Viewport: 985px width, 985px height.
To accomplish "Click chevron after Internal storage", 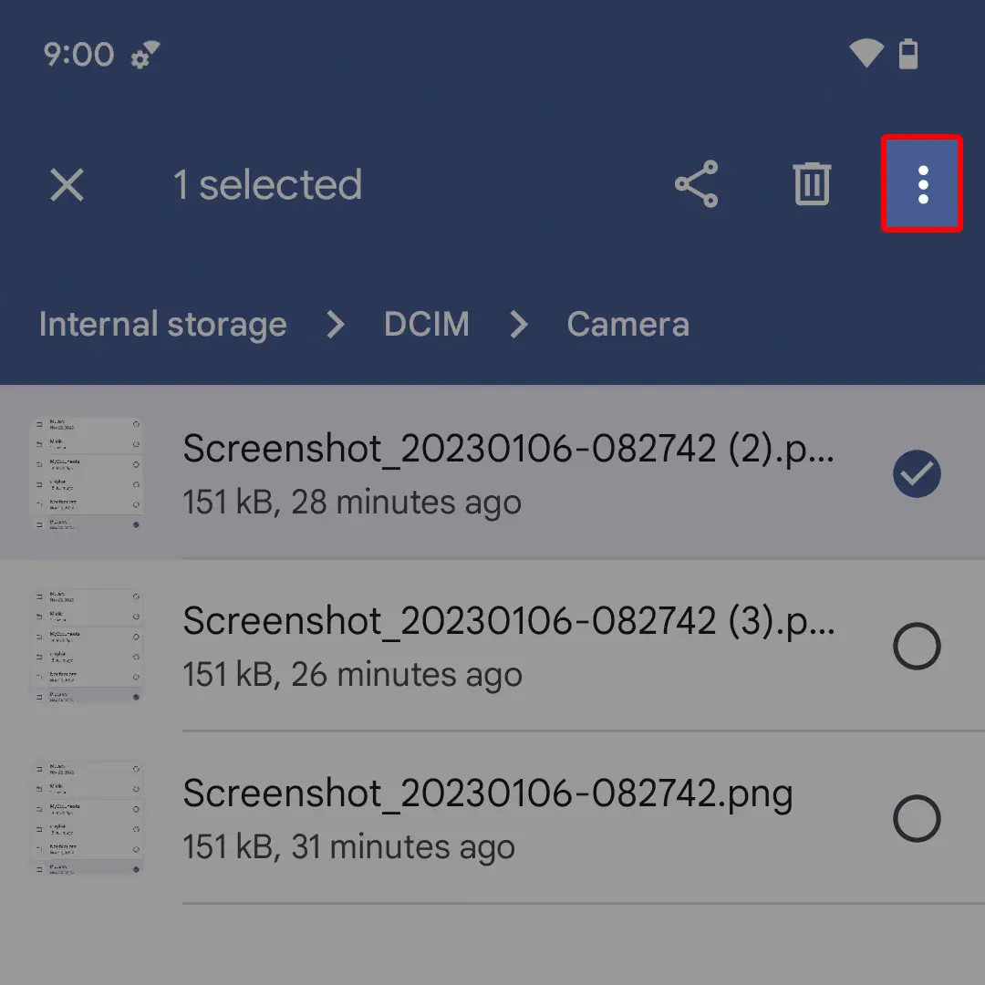I will coord(336,325).
